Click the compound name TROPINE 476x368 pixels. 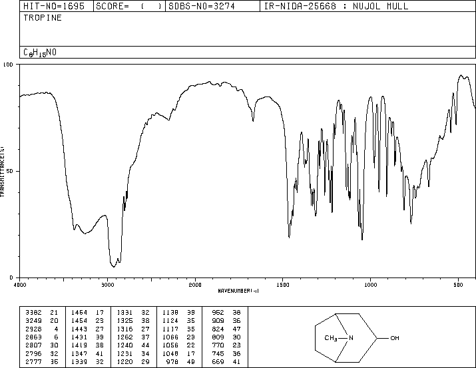click(43, 18)
